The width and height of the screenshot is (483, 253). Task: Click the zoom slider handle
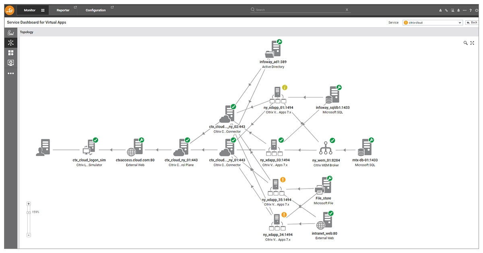[29, 212]
